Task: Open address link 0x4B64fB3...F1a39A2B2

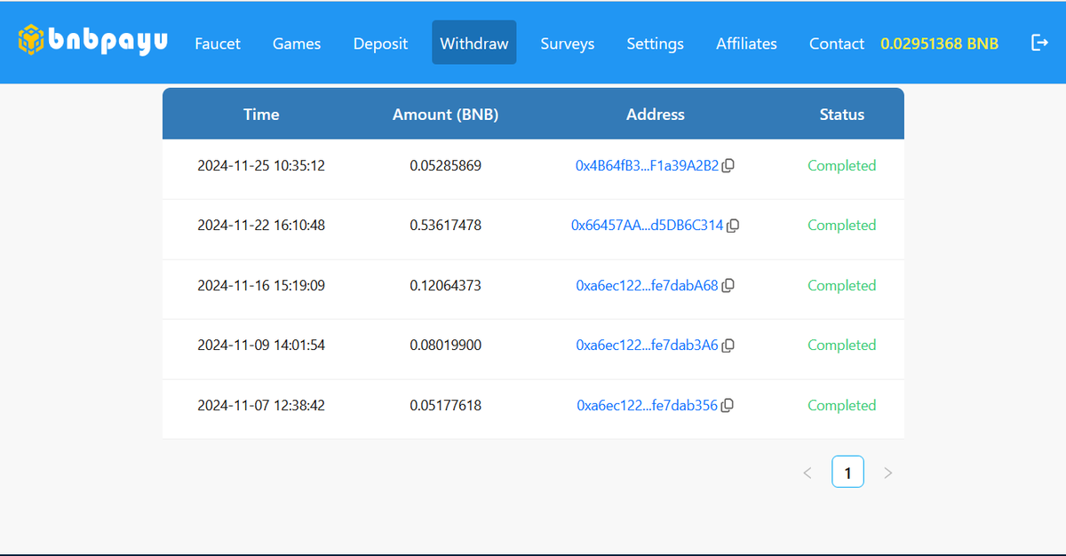Action: click(647, 166)
